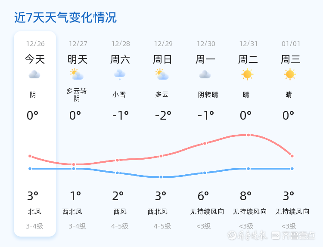Click tomorrow's partly cloudy icon

pos(77,74)
